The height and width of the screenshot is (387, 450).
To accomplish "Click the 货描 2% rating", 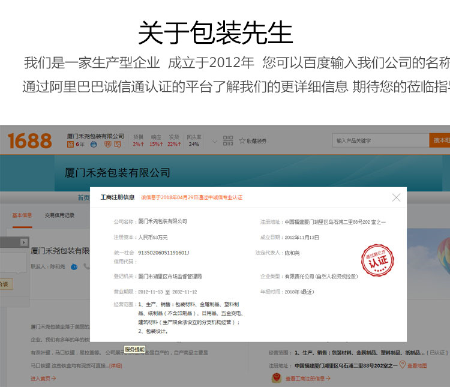I will (x=139, y=140).
